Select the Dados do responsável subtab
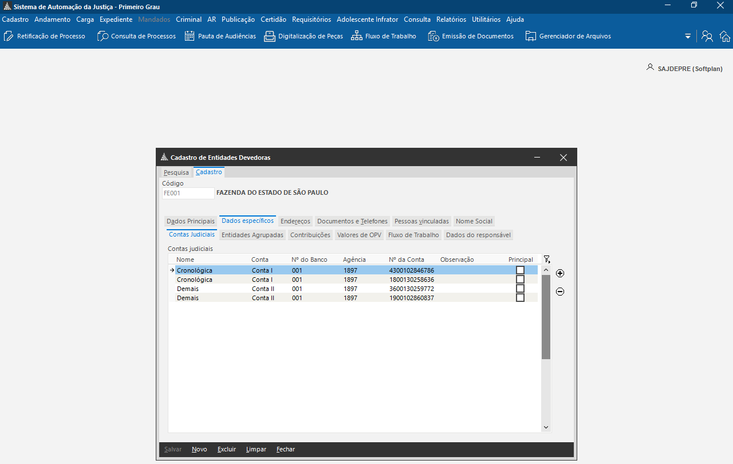 (478, 235)
